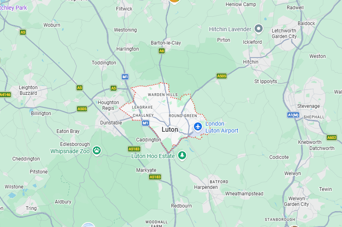The image size is (342, 227).
Task: Click the Stevenage town label
Action: (308, 106)
